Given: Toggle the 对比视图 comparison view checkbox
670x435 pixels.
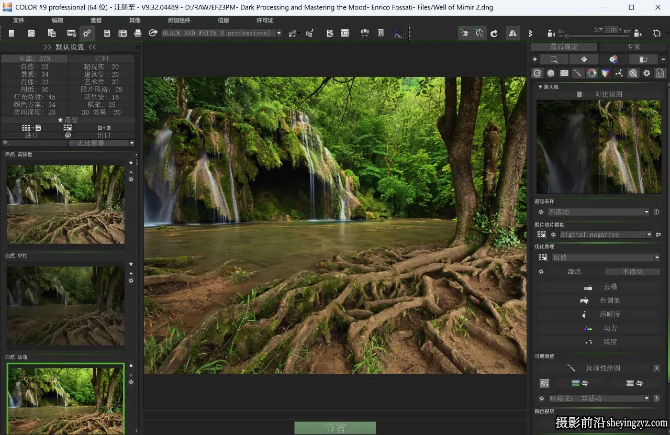Looking at the screenshot, I should tap(579, 94).
